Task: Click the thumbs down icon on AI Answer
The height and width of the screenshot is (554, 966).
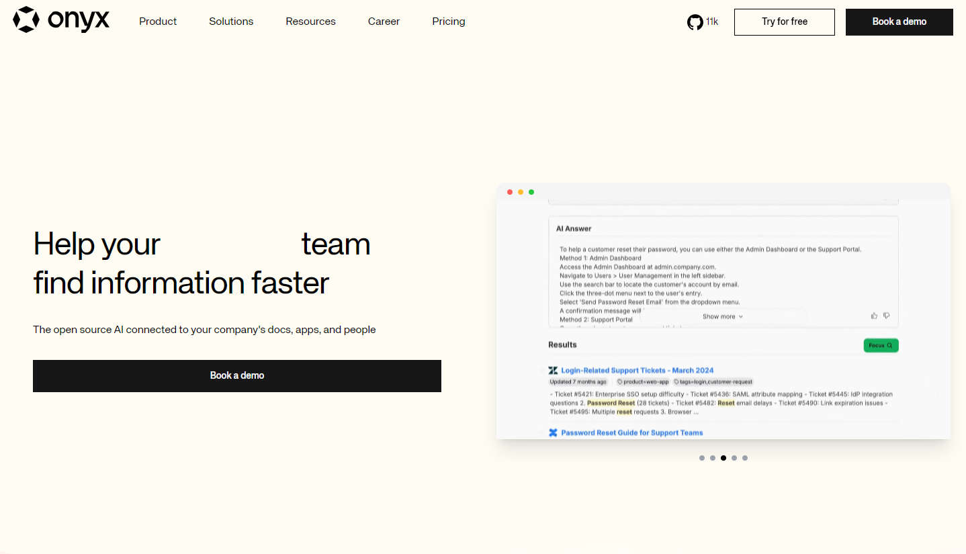Action: (x=887, y=316)
